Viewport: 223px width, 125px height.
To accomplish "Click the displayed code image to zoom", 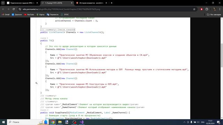I will (x=110, y=68).
